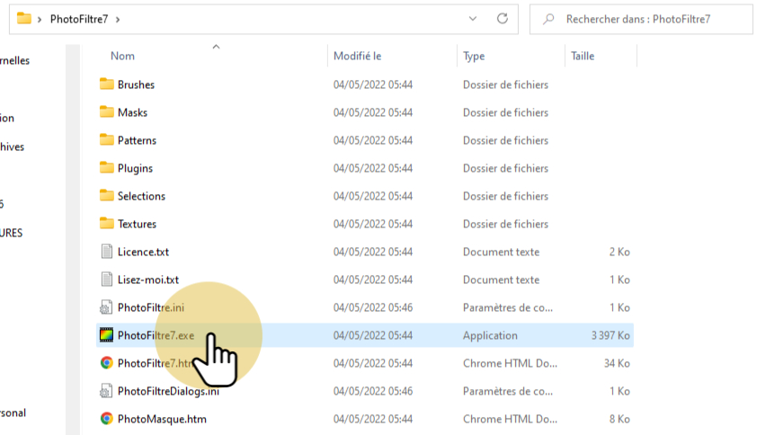Sort files by Type column
This screenshot has height=435, width=757.
pos(474,56)
